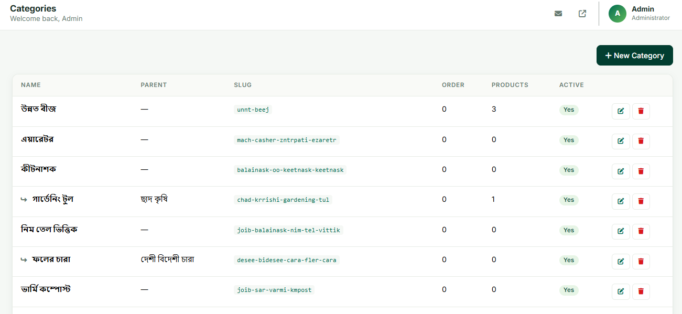Delete the joib-balainask-nim-tel-vittik category
682x314 pixels.
pos(641,231)
